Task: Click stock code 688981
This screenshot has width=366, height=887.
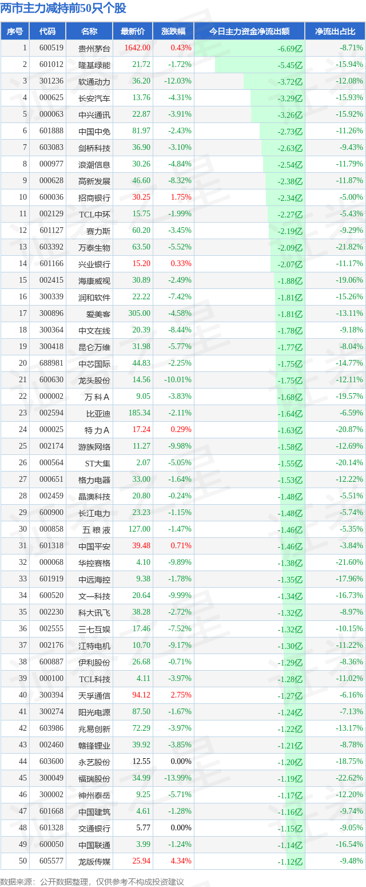Action: tap(51, 363)
